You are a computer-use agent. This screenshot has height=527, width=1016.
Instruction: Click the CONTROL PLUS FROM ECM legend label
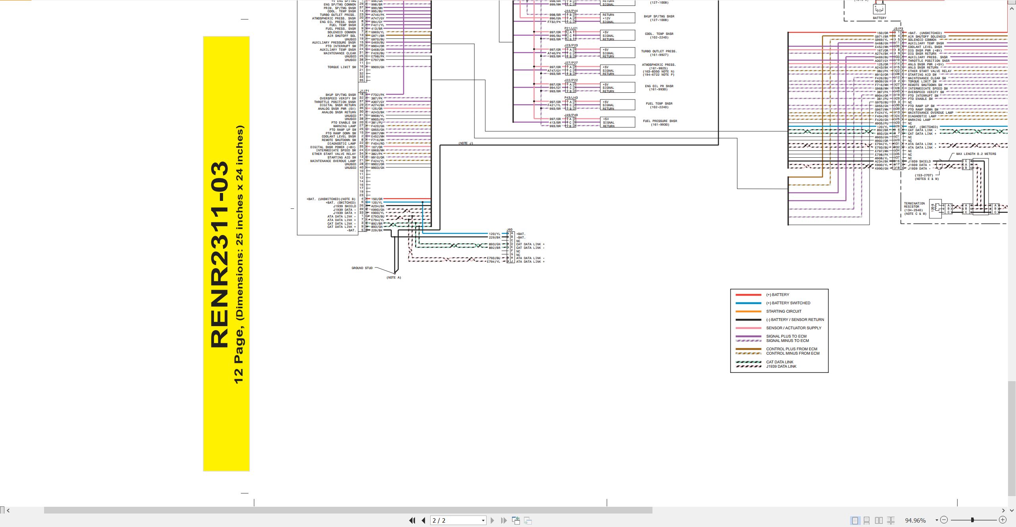pyautogui.click(x=792, y=349)
